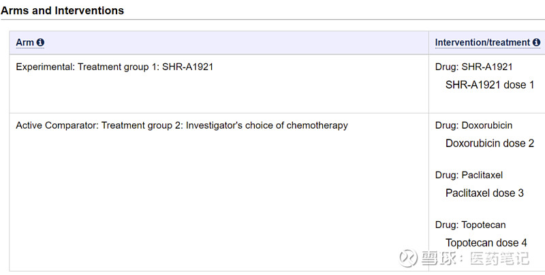The height and width of the screenshot is (275, 545).
Task: Select the Drug: Doxorubicin entry
Action: (x=473, y=125)
